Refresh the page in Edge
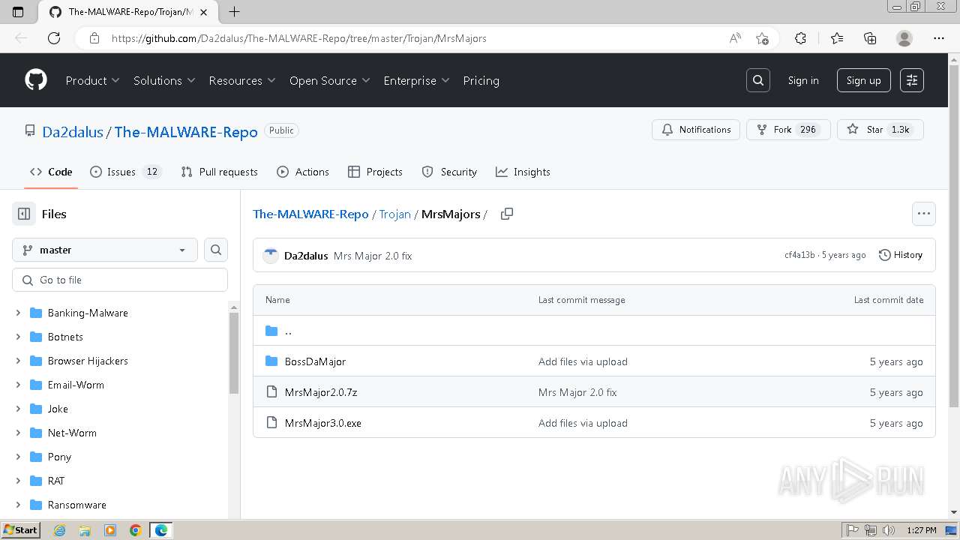 tap(54, 38)
